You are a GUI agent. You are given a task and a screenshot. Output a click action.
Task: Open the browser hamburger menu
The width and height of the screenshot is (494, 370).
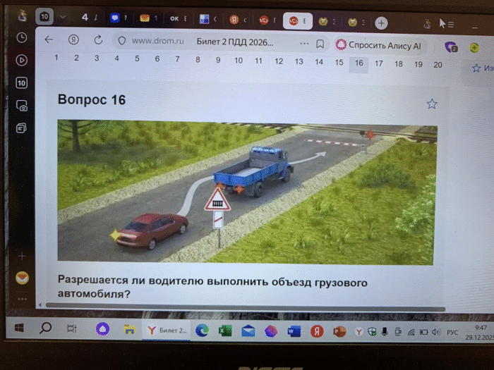[x=451, y=24]
